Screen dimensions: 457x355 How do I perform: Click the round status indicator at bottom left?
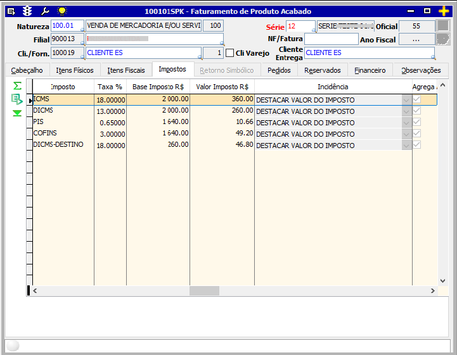[x=13, y=346]
